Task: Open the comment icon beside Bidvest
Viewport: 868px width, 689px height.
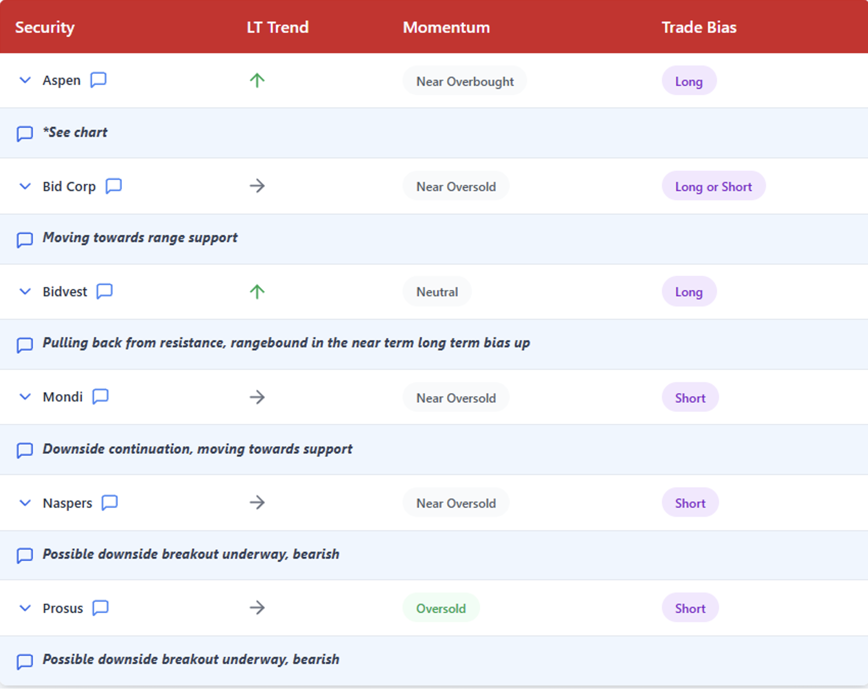Action: [104, 291]
